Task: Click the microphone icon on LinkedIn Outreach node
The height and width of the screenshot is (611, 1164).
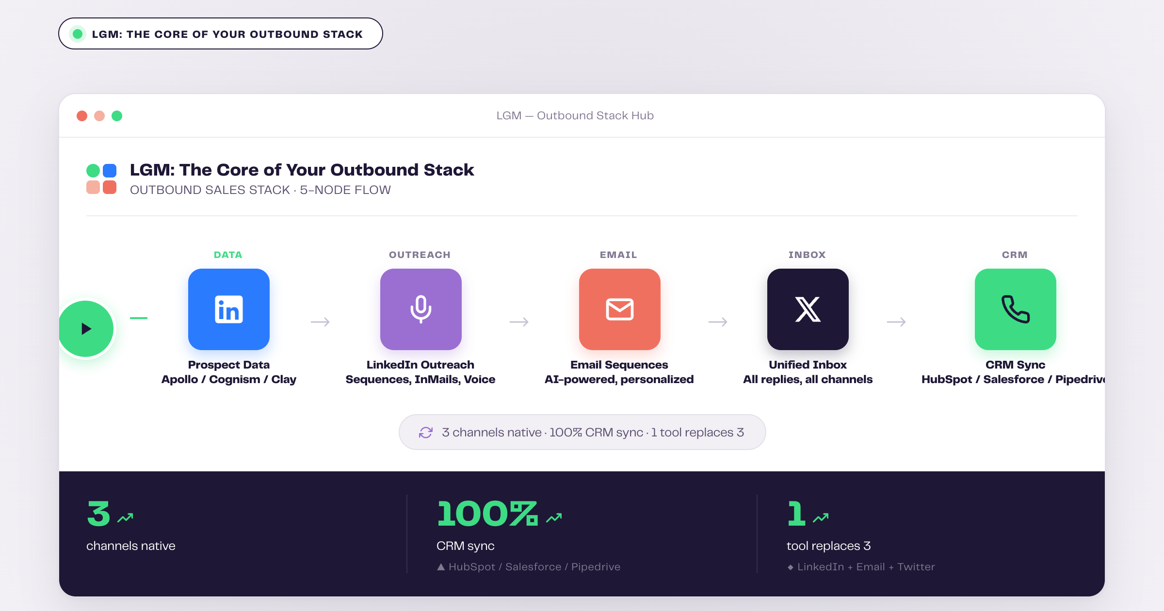Action: click(420, 309)
